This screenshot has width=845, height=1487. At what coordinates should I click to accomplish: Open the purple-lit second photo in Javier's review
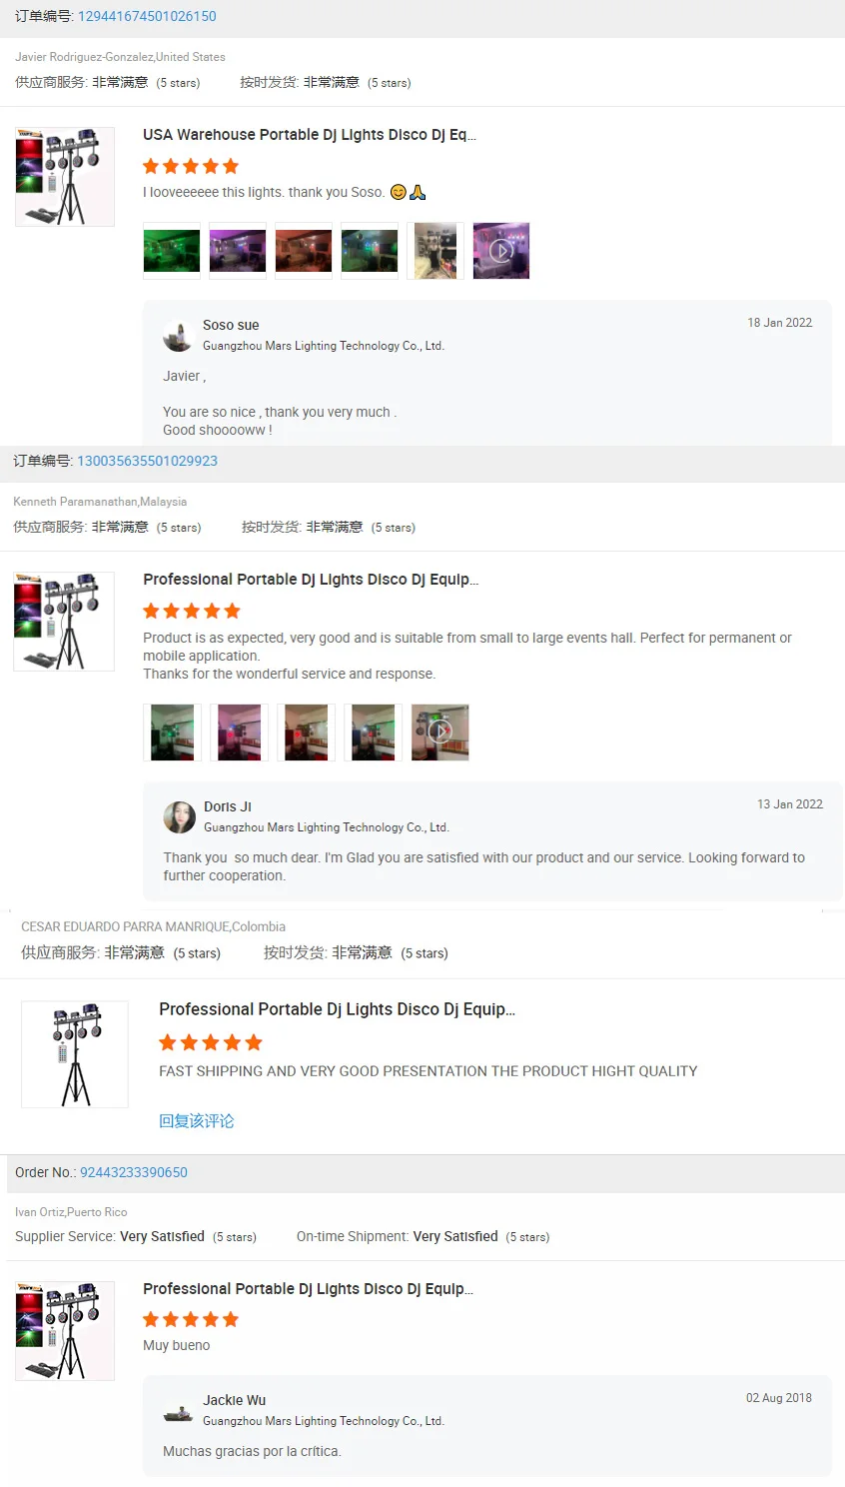pos(238,250)
